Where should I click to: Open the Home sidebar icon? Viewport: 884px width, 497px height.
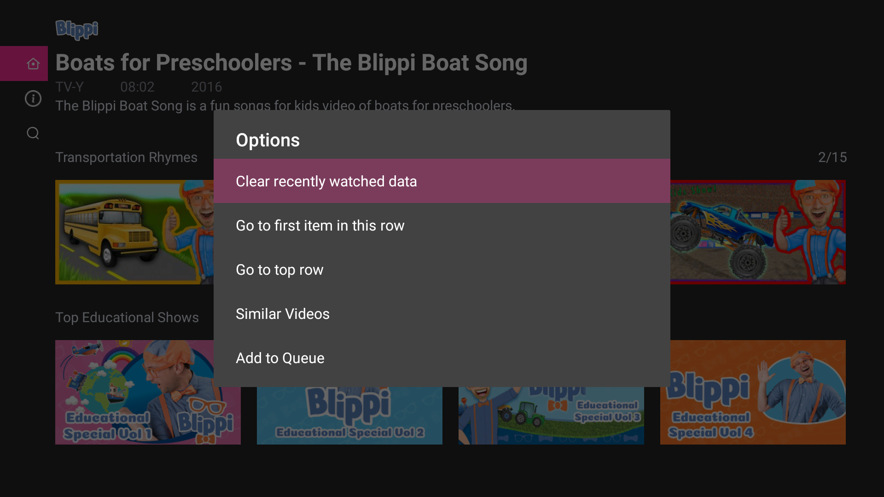pyautogui.click(x=33, y=64)
